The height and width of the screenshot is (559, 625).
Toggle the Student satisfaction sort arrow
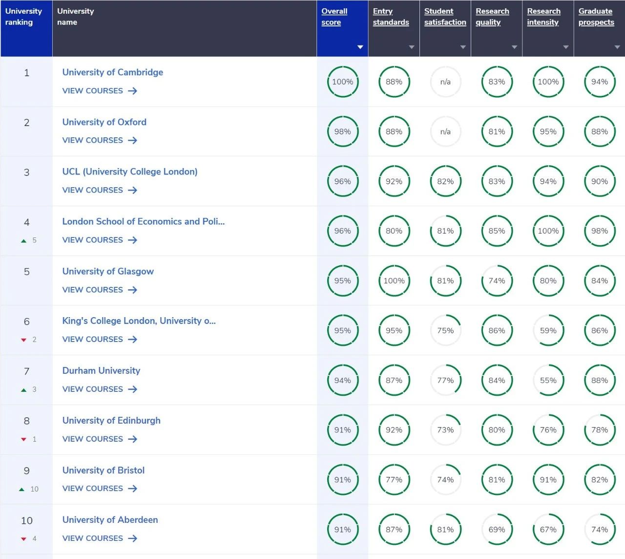(462, 47)
